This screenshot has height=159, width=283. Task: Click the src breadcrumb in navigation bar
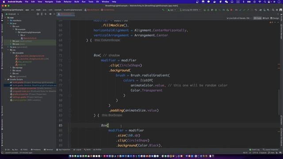point(32,10)
